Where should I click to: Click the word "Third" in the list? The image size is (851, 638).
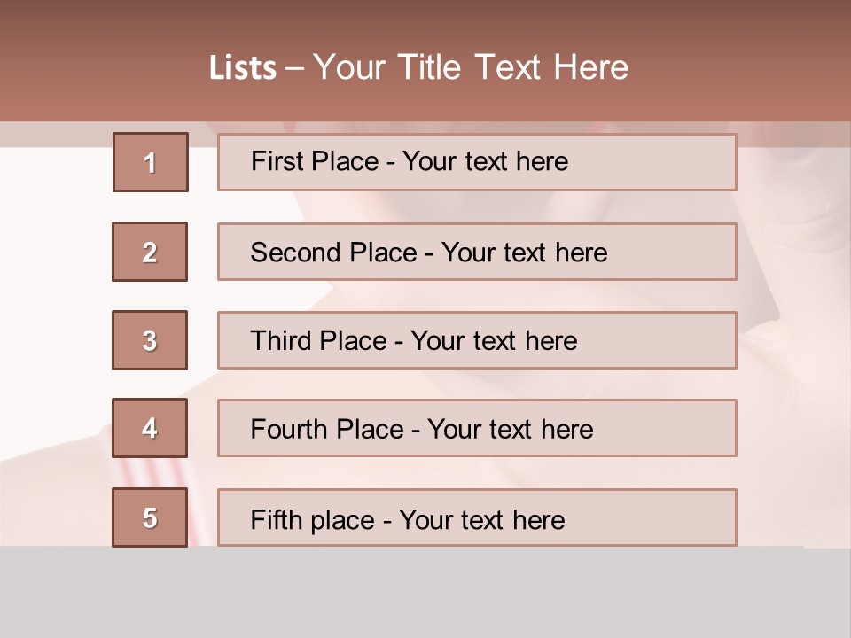pos(282,341)
